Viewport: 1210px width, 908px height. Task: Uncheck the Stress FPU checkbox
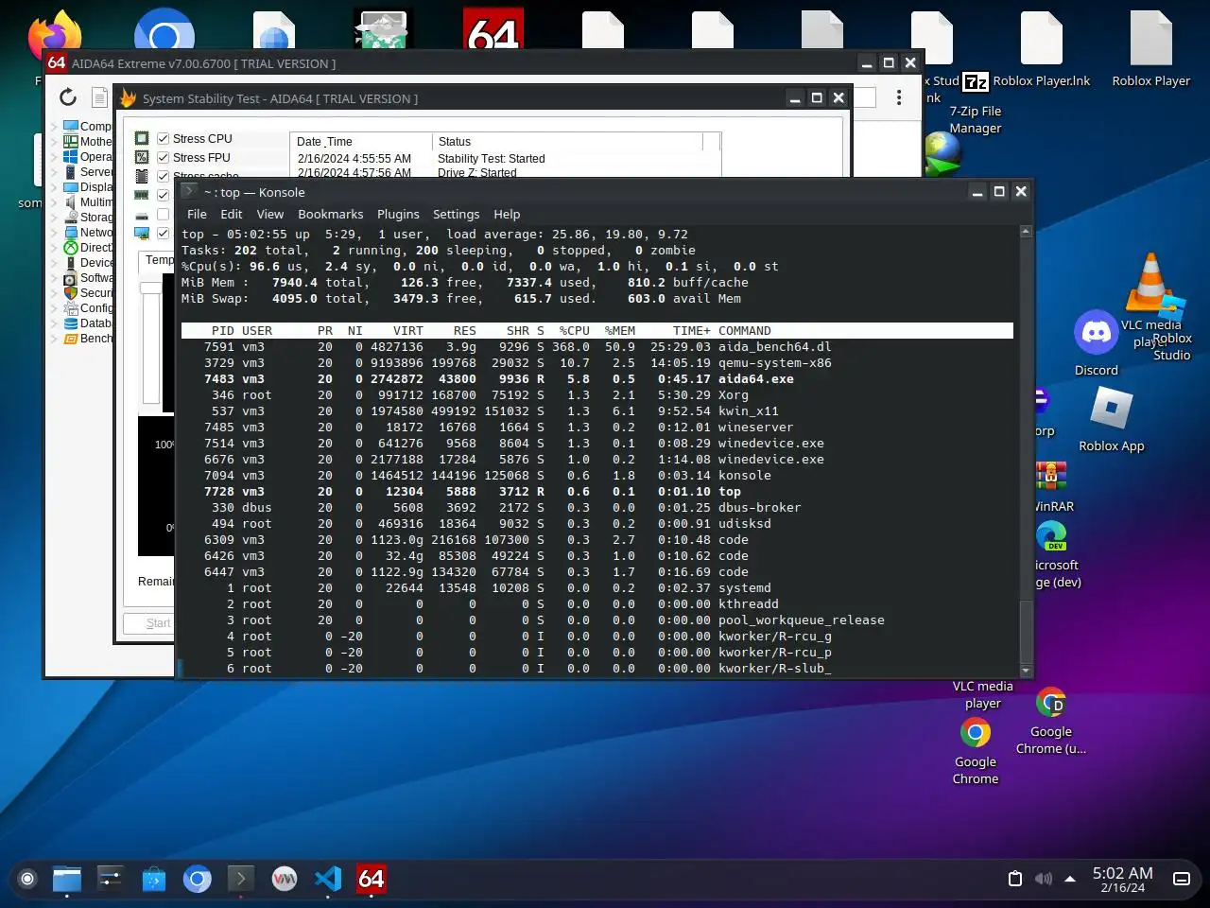tap(163, 157)
